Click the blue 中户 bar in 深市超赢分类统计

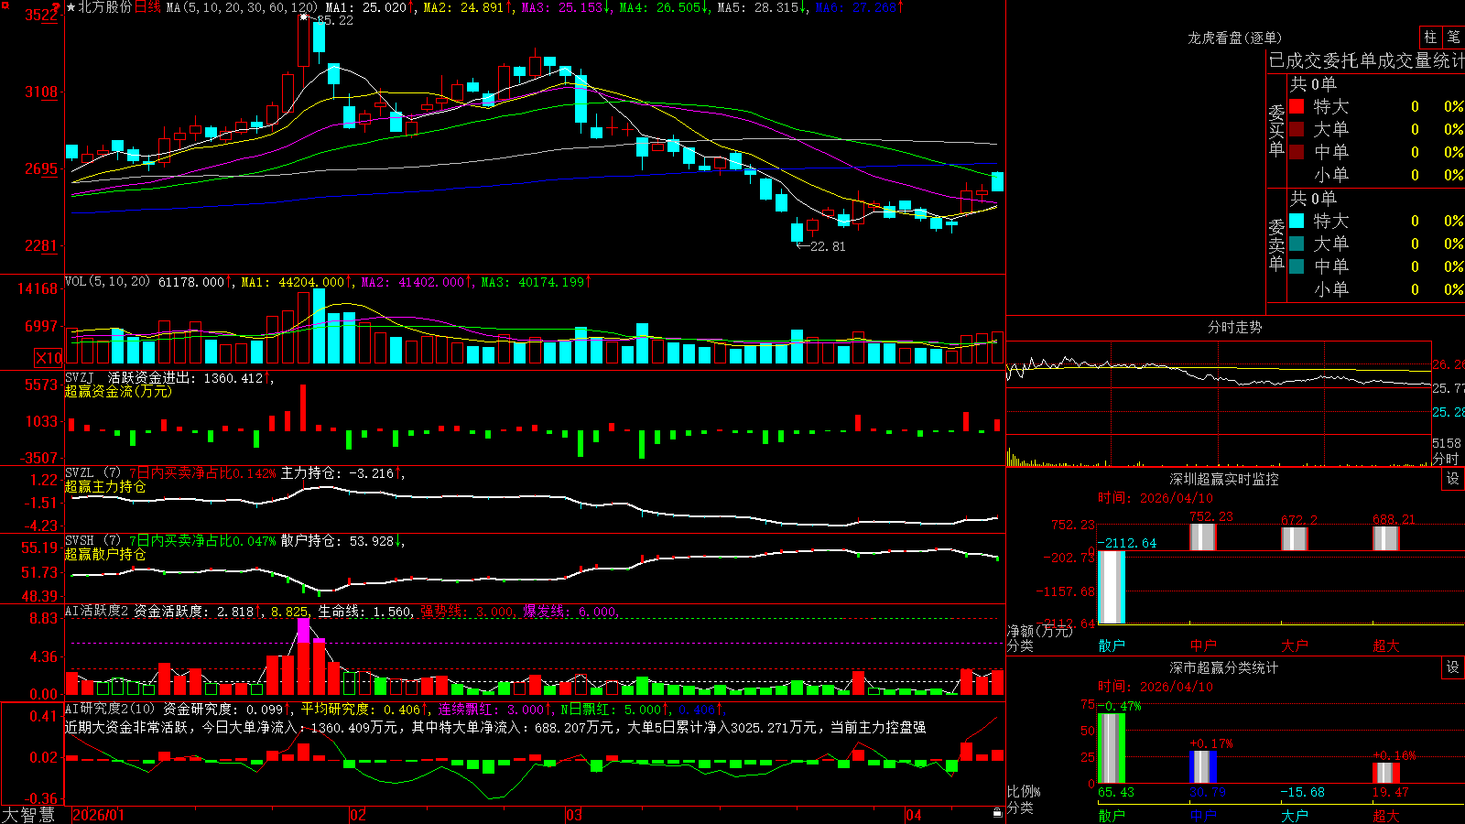(x=1203, y=766)
